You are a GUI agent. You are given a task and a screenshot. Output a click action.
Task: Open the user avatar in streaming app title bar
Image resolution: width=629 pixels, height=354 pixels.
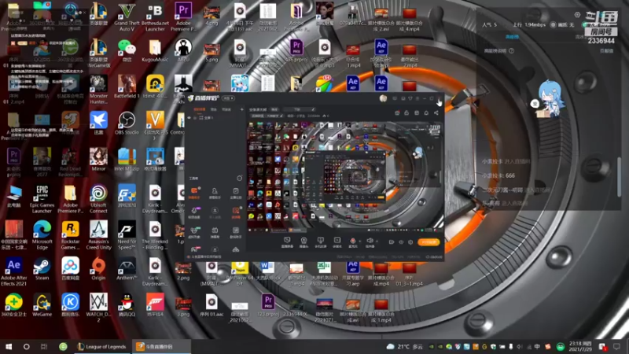coord(383,98)
